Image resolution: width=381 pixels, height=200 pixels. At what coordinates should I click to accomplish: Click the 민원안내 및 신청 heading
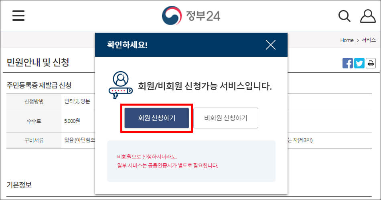point(38,62)
